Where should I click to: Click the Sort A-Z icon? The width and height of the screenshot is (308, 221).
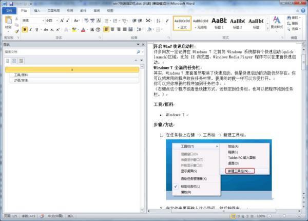[159, 21]
